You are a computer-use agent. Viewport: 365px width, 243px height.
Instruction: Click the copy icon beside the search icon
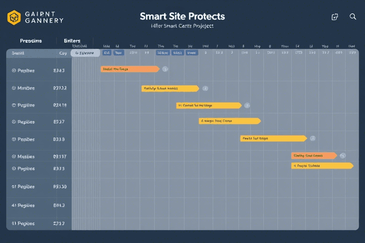[x=335, y=17]
